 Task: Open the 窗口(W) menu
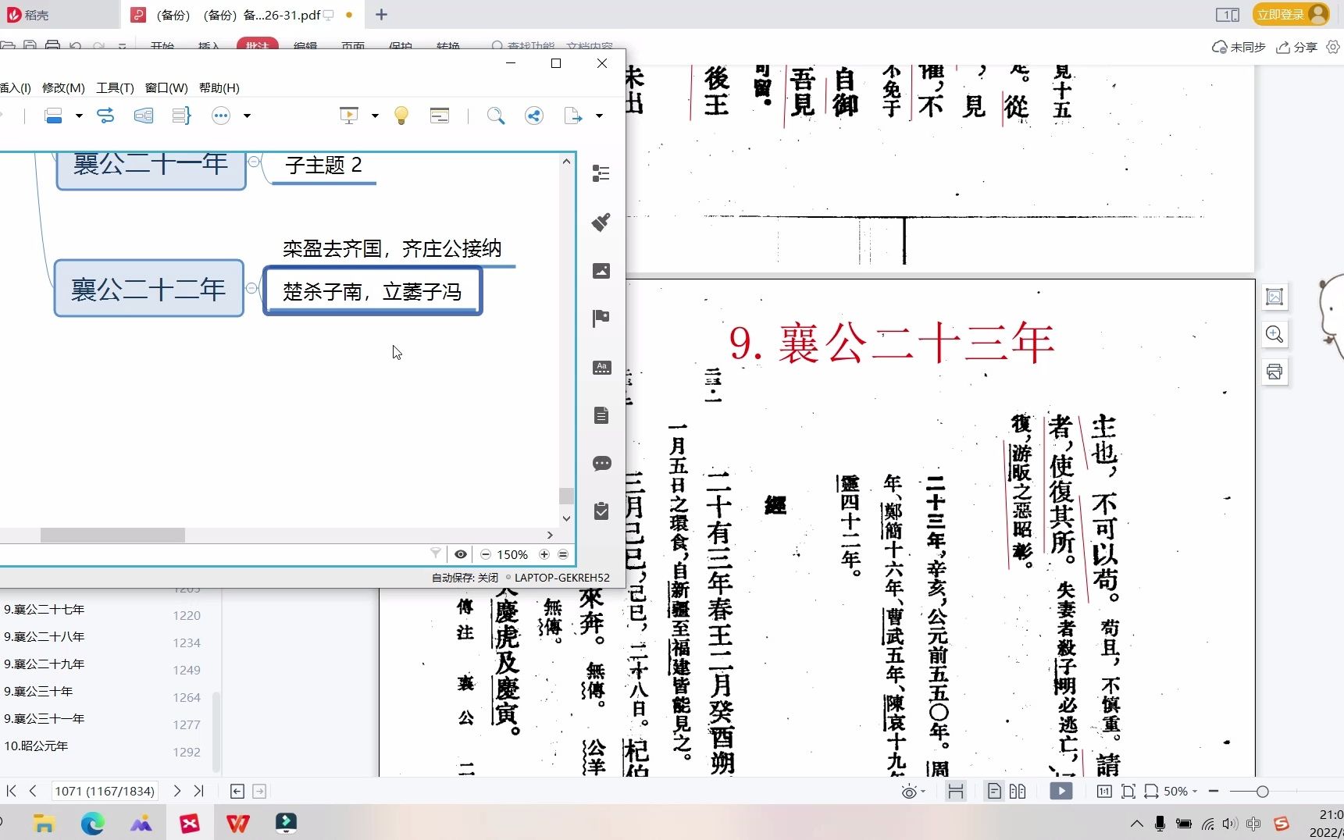(x=166, y=87)
